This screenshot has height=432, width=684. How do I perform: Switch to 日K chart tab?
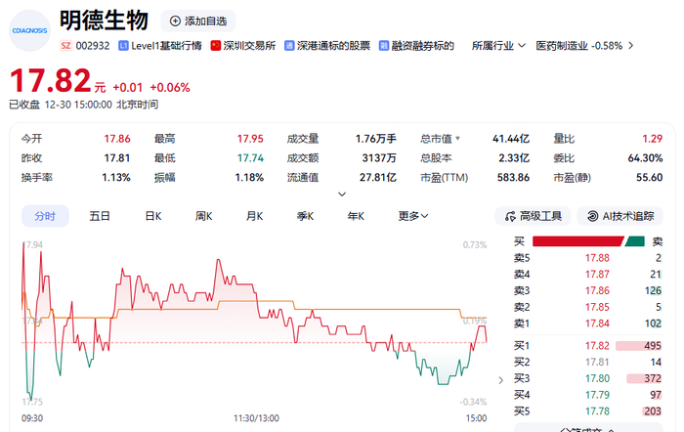coord(153,216)
